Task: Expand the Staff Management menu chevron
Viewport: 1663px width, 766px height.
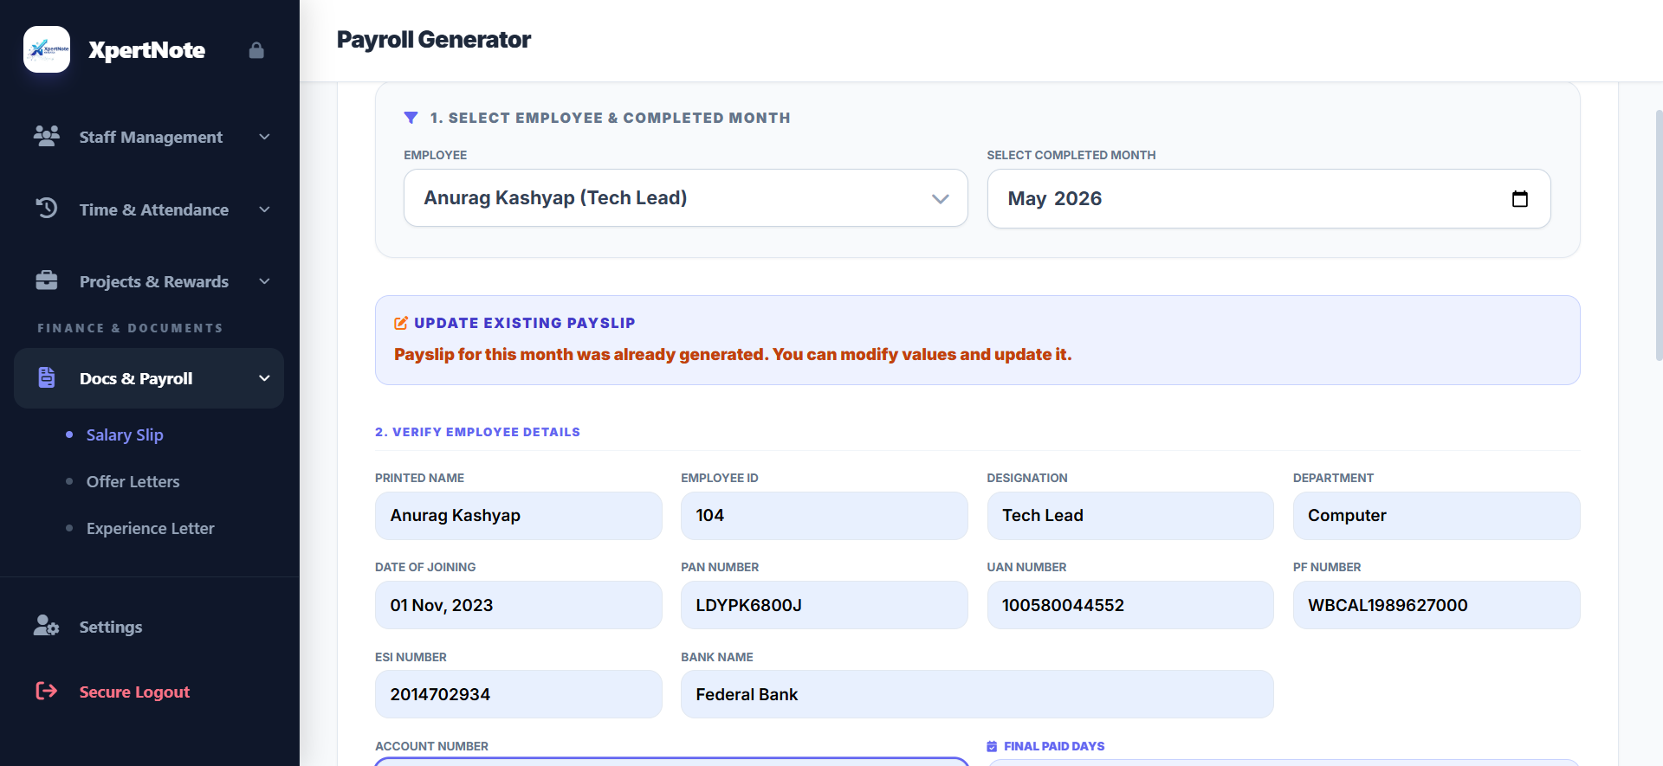Action: click(x=265, y=137)
